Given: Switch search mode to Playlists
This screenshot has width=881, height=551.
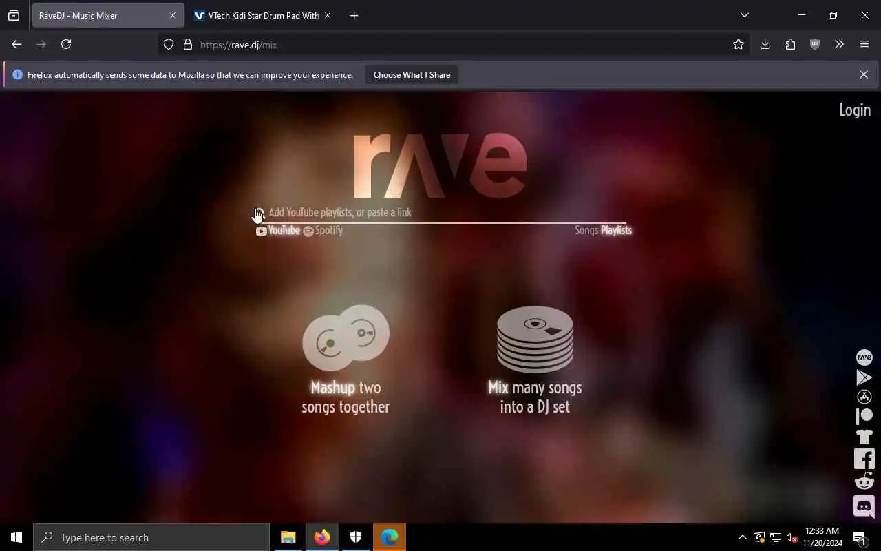Looking at the screenshot, I should coord(616,231).
